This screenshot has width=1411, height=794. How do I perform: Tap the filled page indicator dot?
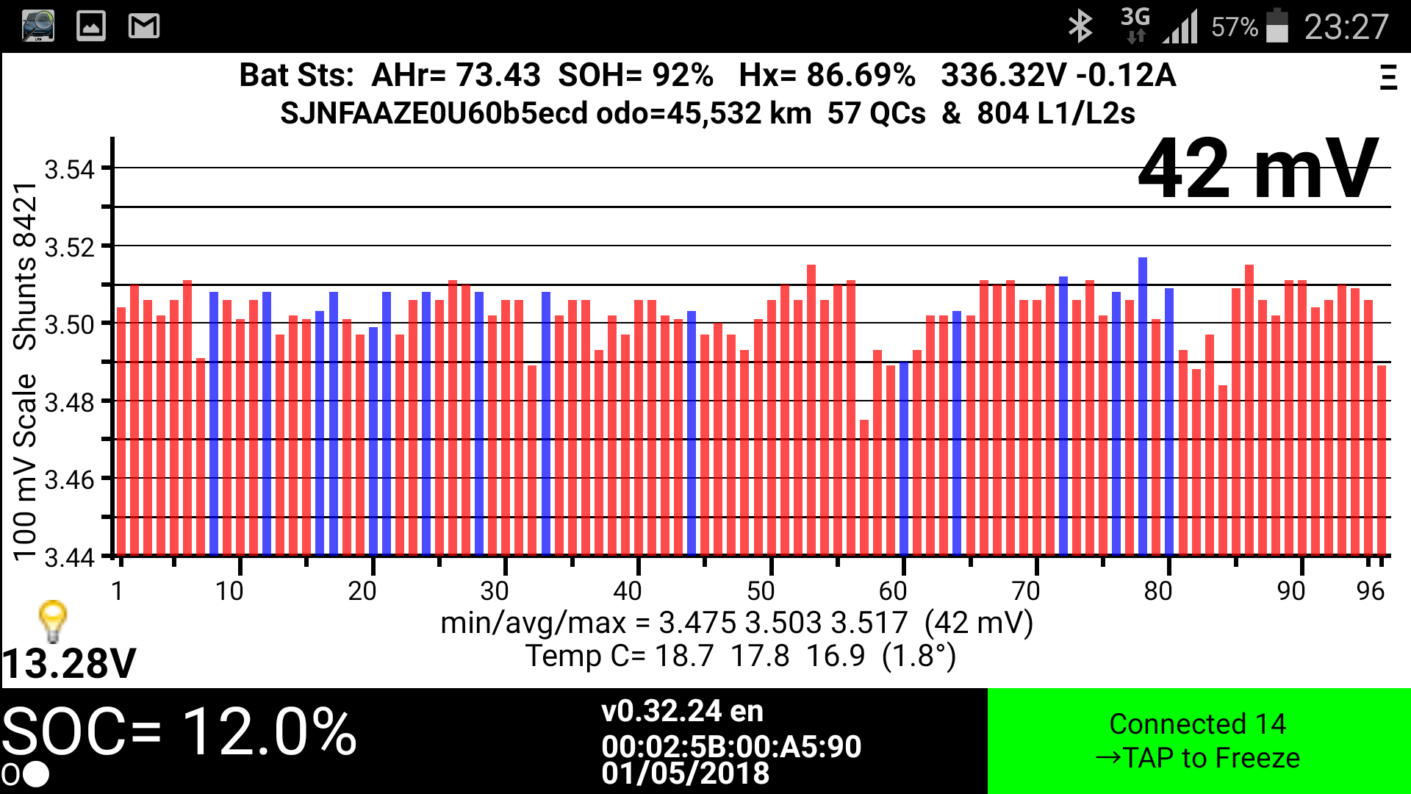click(36, 774)
